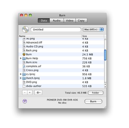Select the DVD.png file icon
Screen dimensions: 129x128
click(24, 82)
